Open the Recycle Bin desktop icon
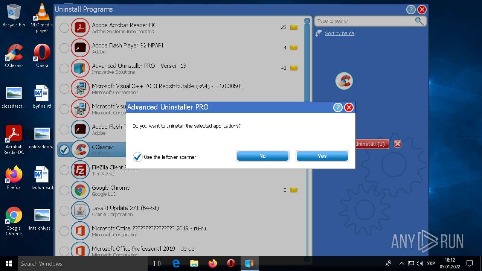This screenshot has width=482, height=271. click(14, 15)
